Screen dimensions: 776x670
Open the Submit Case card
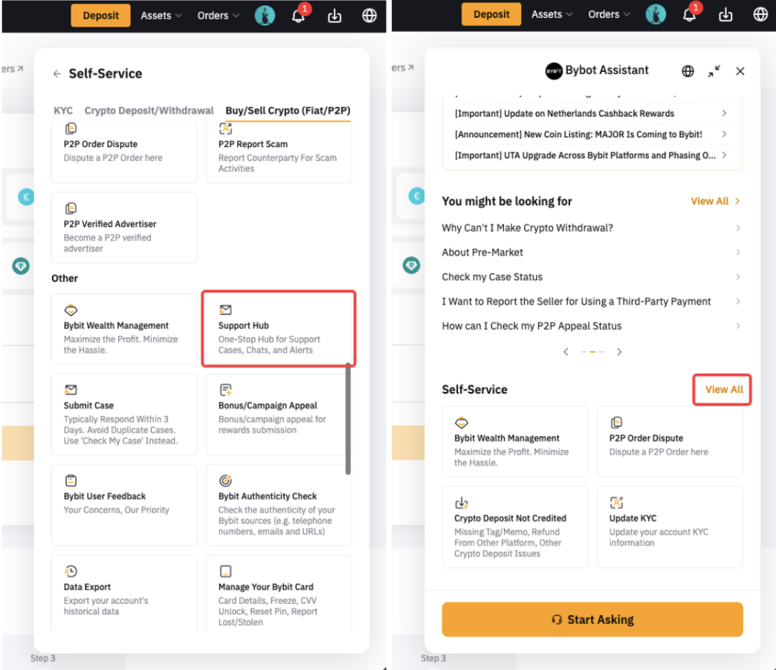pos(124,414)
